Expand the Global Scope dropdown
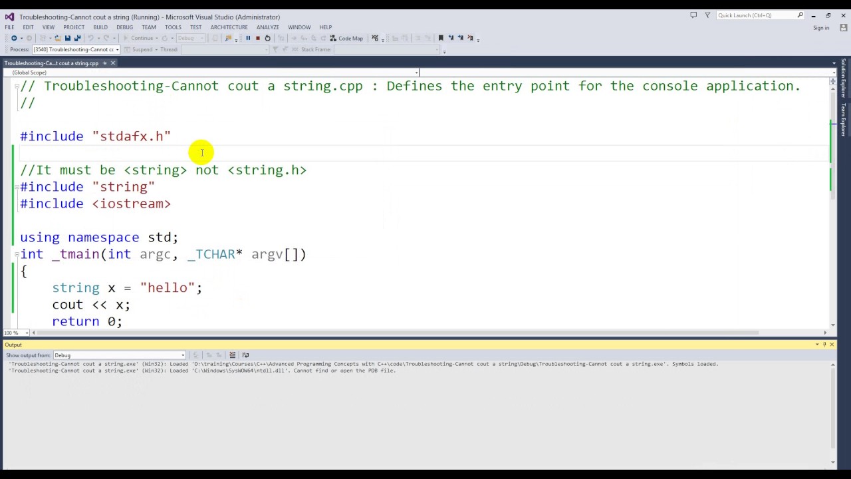 417,73
